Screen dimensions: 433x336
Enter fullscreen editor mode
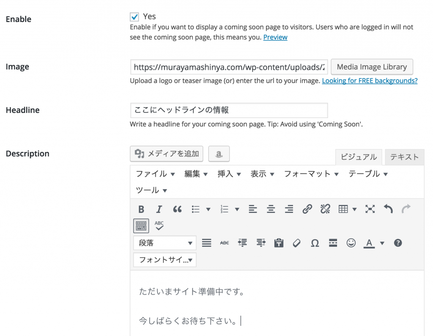[x=370, y=209]
